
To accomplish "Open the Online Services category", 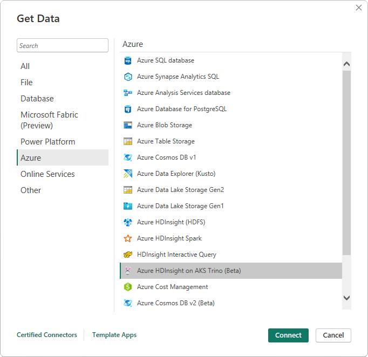I will 47,174.
